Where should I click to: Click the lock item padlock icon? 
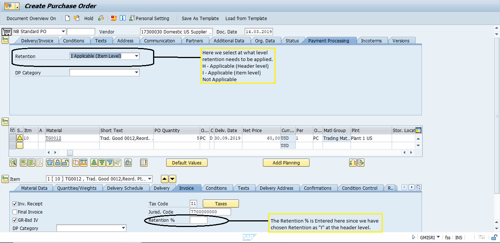(58, 163)
